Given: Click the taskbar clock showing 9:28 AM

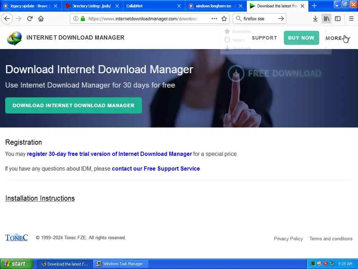Looking at the screenshot, I should pyautogui.click(x=345, y=264).
